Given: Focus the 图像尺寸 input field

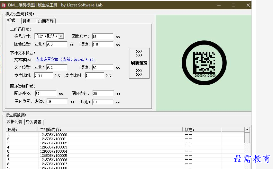Looking at the screenshot, I should click(x=103, y=37).
